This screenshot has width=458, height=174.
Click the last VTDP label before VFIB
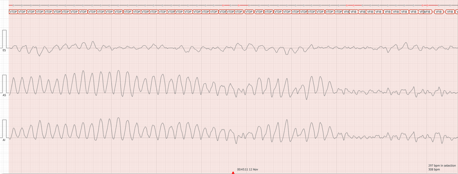tap(338, 12)
